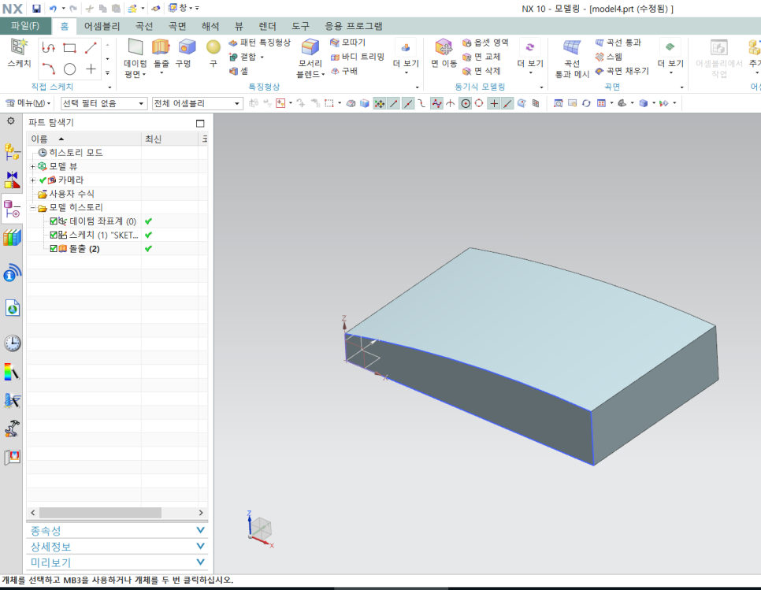Switch to the 렌더 ribbon tab
Image resolution: width=761 pixels, height=590 pixels.
(267, 26)
